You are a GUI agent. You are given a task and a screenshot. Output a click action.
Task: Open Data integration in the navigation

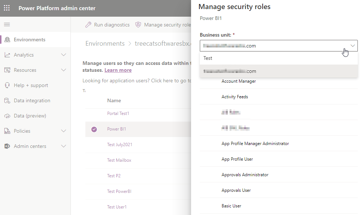(x=32, y=100)
